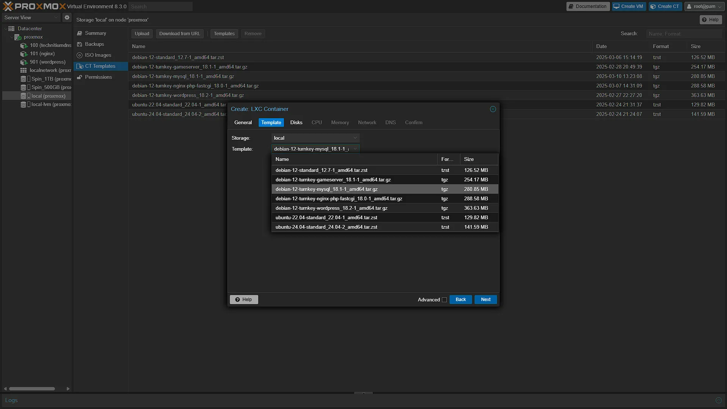727x409 pixels.
Task: Click container icon for 101 (nginx)
Action: click(24, 54)
